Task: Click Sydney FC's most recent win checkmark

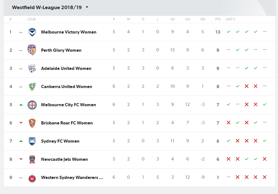Action: tap(265, 141)
